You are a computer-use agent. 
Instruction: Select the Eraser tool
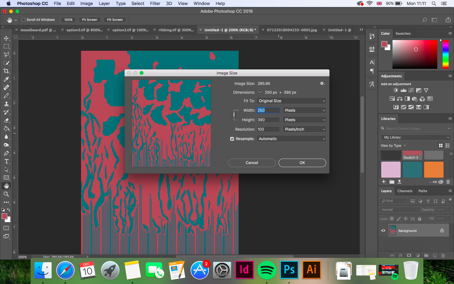point(6,120)
